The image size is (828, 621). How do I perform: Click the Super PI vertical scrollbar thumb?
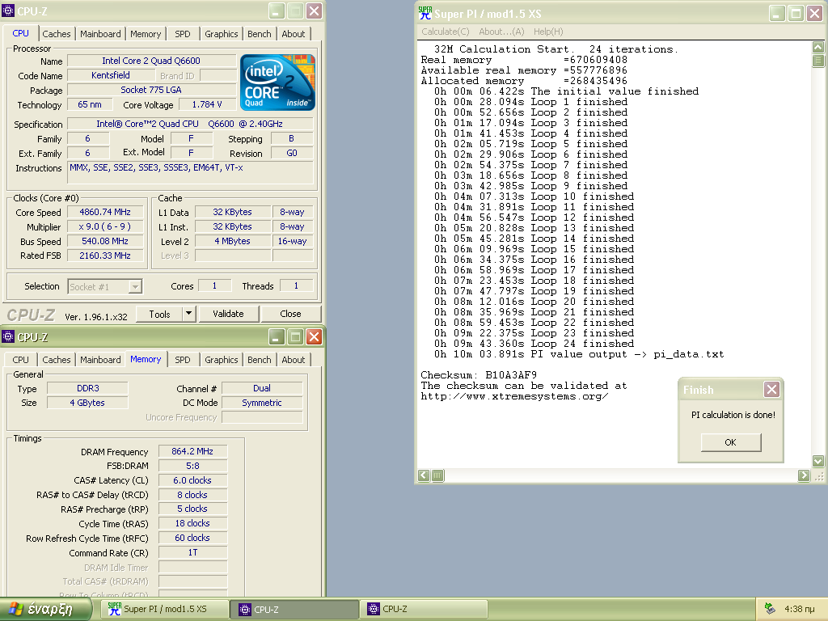tap(818, 60)
